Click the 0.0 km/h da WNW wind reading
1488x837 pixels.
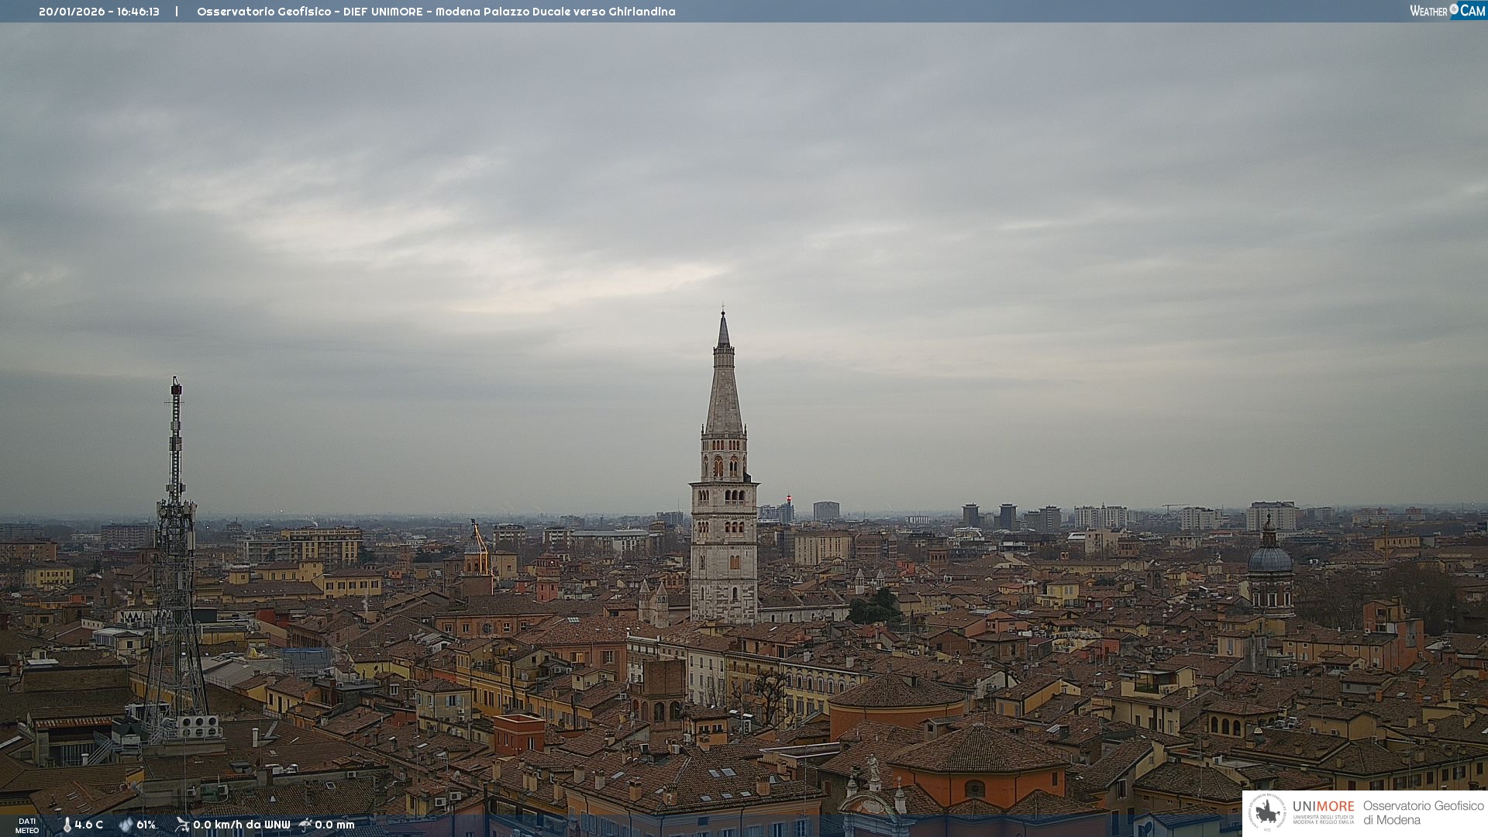[241, 825]
